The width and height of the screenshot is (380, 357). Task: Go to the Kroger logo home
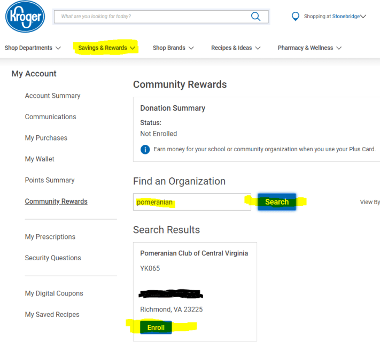[x=25, y=17]
